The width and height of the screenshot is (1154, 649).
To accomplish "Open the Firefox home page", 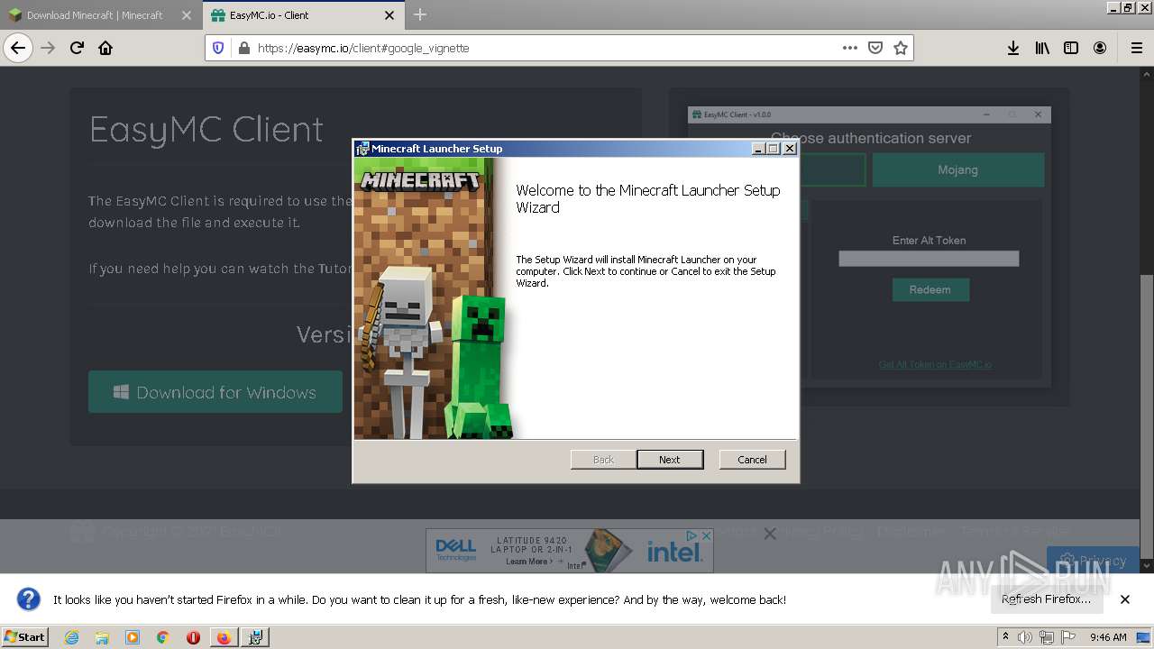I will click(105, 48).
